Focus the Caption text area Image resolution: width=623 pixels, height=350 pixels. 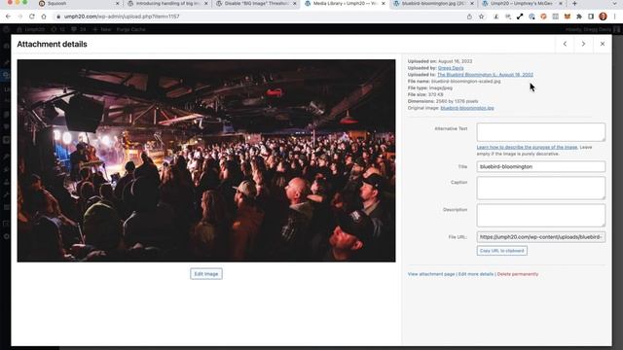coord(541,188)
